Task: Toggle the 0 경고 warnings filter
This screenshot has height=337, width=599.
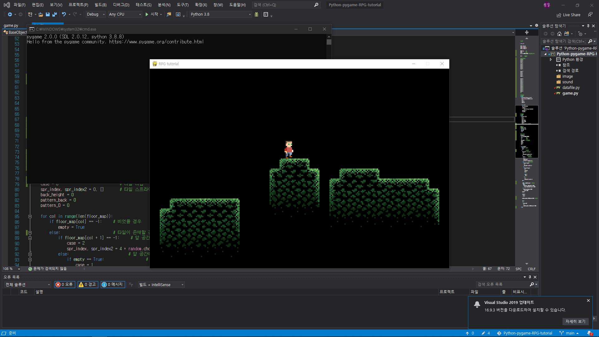Action: [x=88, y=285]
